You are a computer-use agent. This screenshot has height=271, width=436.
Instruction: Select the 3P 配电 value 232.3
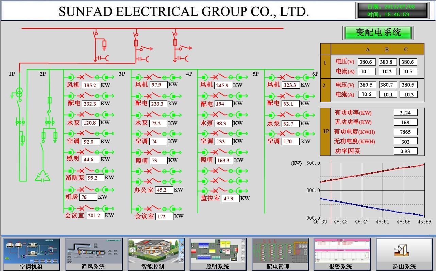click(x=90, y=104)
